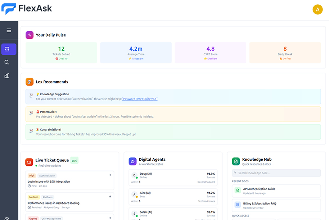Click the Lex Recommends mascot icon
Viewport: 329px width, 220px height.
(30, 82)
